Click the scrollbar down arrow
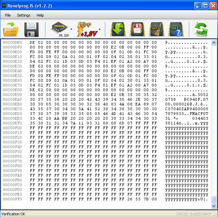218x217 pixels. coord(214,206)
